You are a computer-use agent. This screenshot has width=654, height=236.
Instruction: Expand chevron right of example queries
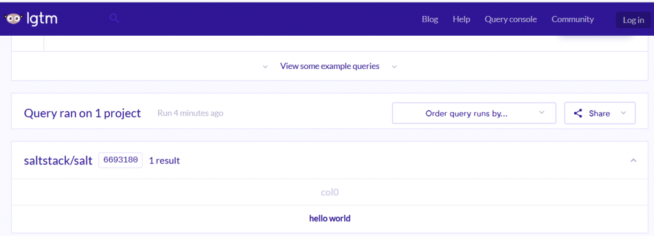tap(394, 66)
